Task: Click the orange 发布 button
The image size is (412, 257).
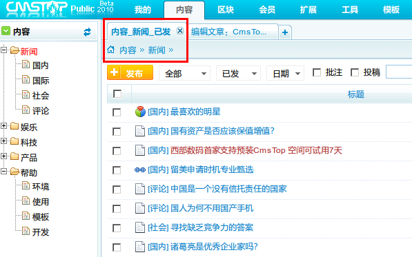Action: tap(130, 72)
